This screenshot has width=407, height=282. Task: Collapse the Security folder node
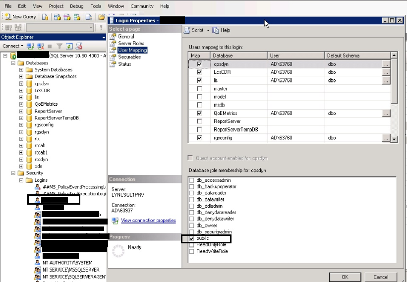pos(13,173)
